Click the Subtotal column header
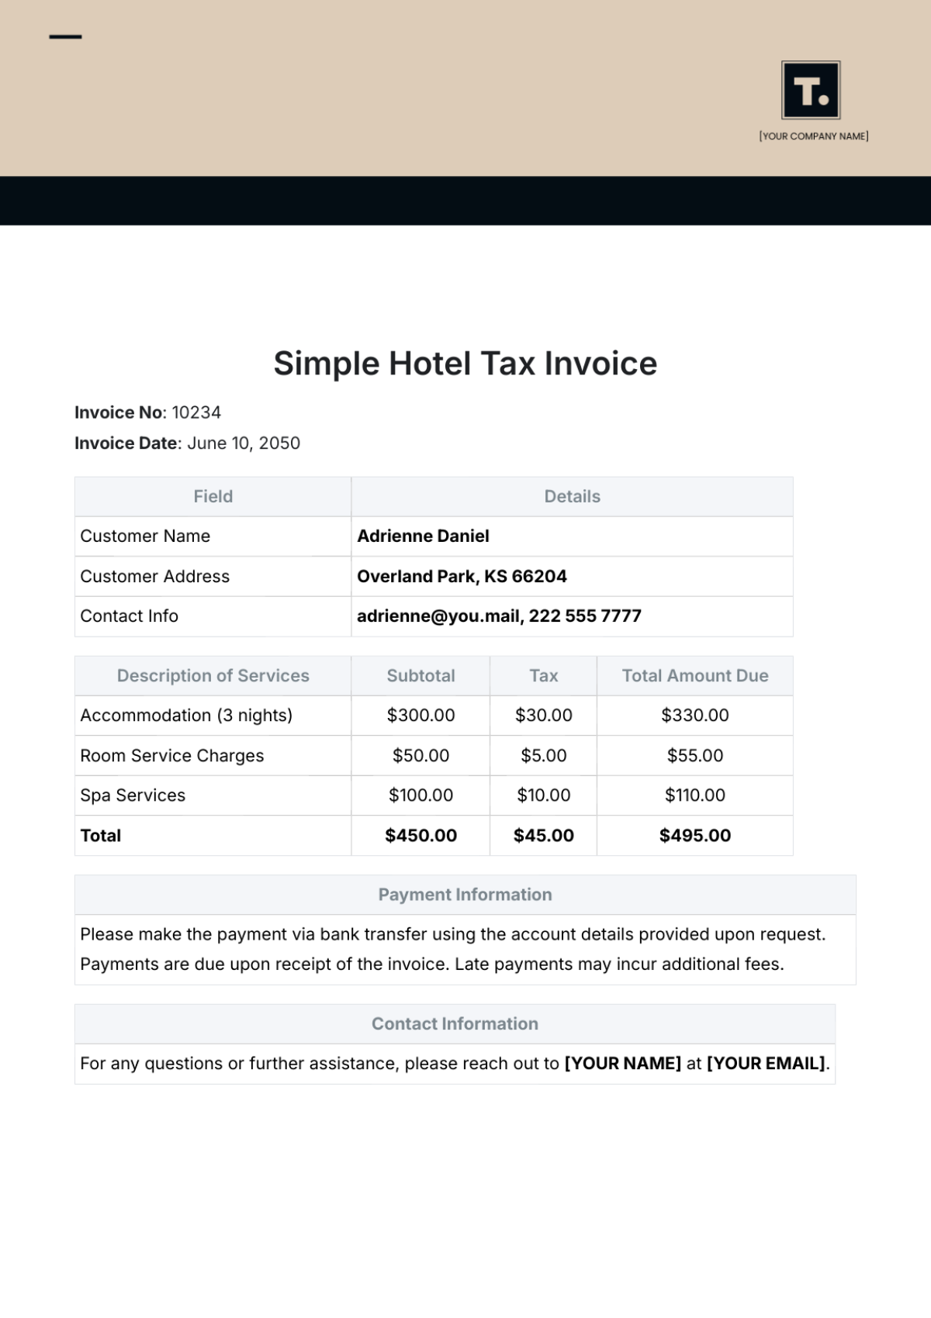Screen dimensions: 931x1318 [x=421, y=675]
